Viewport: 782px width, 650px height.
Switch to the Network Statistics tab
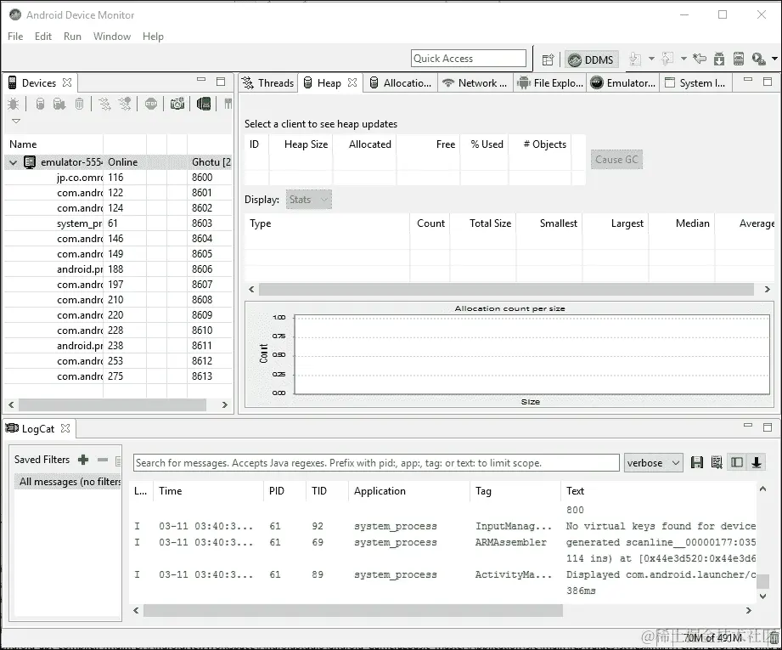click(475, 83)
